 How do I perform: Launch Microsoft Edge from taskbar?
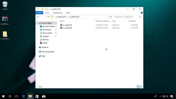click(x=23, y=96)
